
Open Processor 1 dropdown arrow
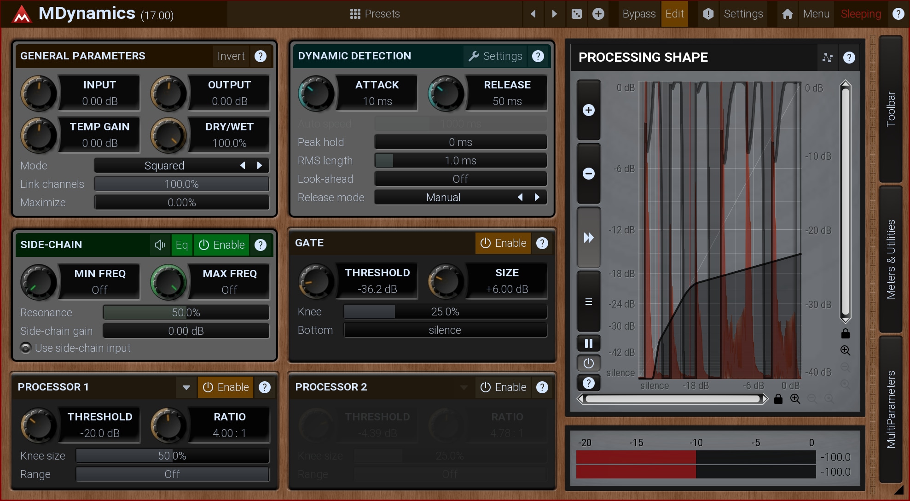tap(186, 387)
